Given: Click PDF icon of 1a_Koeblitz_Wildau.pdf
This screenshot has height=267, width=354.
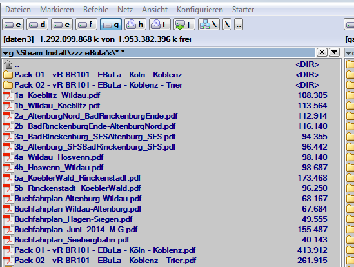Looking at the screenshot, I should point(8,95).
